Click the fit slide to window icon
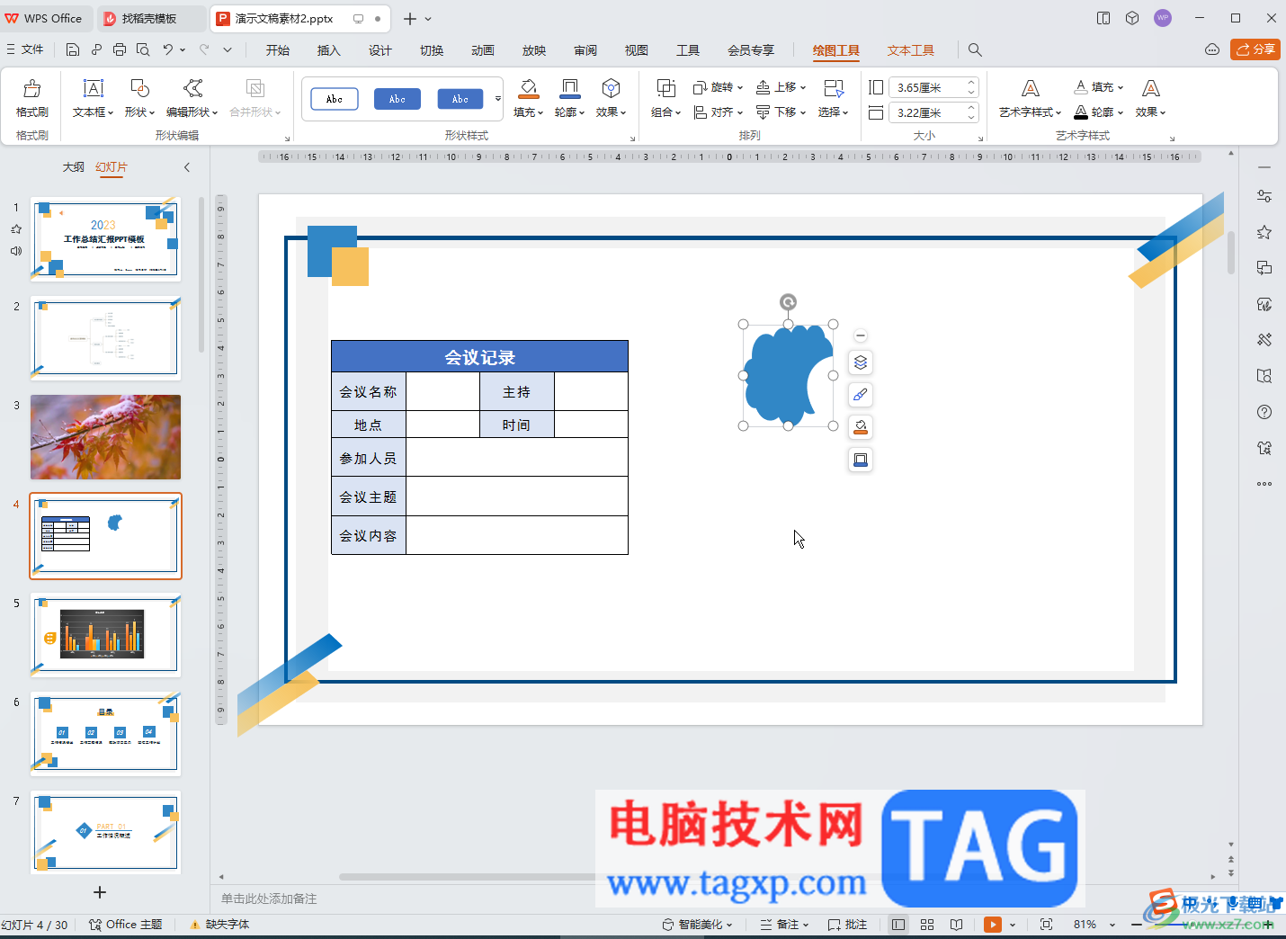 tap(1046, 925)
